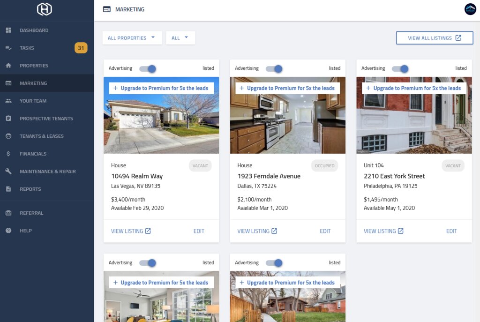Toggle advertising for 1923 Ferndale Avenue
The image size is (480, 322).
click(x=274, y=68)
